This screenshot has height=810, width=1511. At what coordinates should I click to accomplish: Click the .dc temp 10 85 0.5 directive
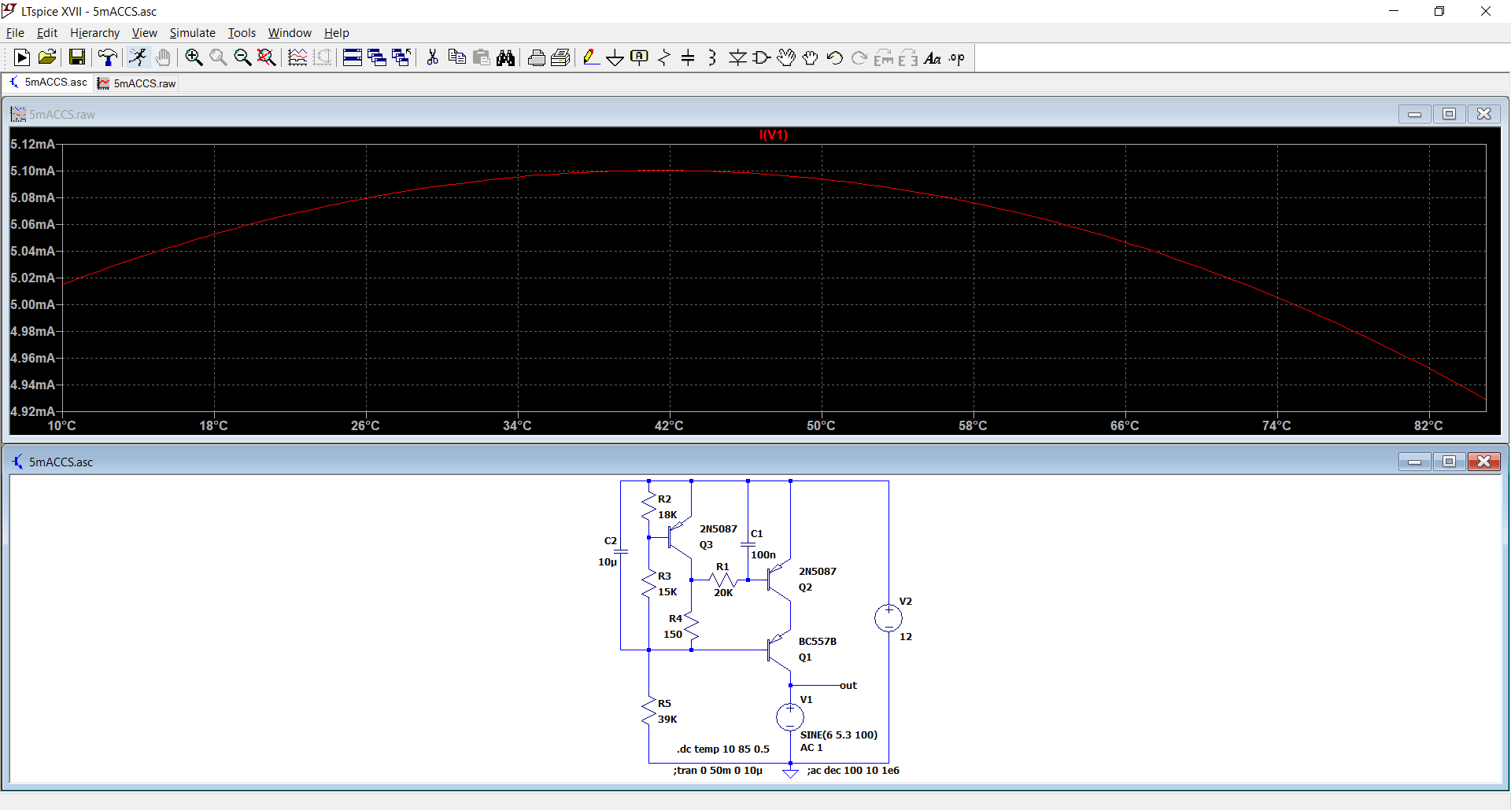723,749
